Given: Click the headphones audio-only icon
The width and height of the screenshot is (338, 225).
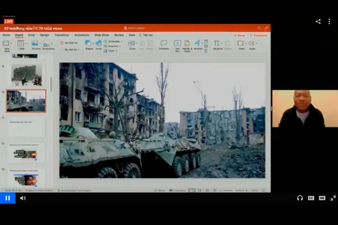Looking at the screenshot, I should [x=300, y=198].
